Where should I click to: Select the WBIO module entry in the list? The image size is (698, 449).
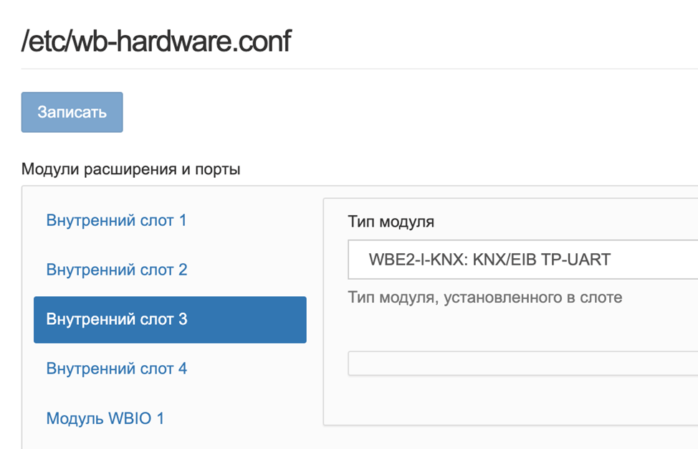coord(105,419)
